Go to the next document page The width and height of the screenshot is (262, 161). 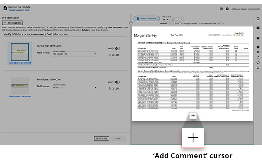[178, 19]
